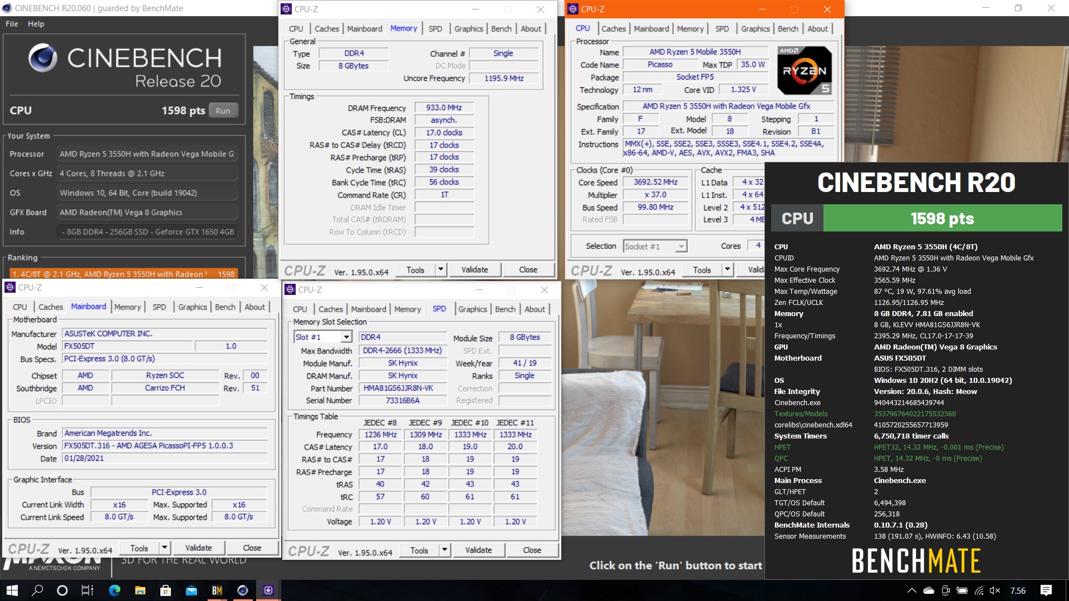The width and height of the screenshot is (1069, 601).
Task: Click Close in Mainboard CPU-Z window
Action: 252,548
